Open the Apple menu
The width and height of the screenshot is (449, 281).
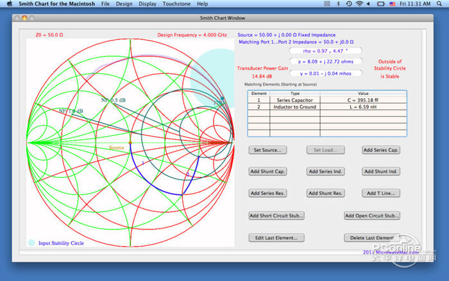coord(10,4)
